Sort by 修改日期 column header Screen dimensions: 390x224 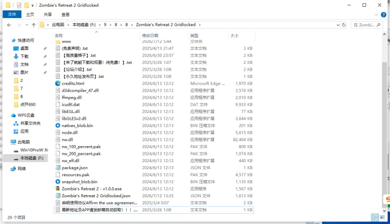[x=150, y=36]
